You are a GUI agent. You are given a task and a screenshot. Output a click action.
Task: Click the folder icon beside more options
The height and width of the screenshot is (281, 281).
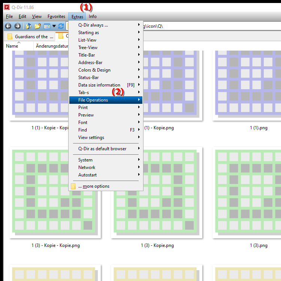click(73, 186)
